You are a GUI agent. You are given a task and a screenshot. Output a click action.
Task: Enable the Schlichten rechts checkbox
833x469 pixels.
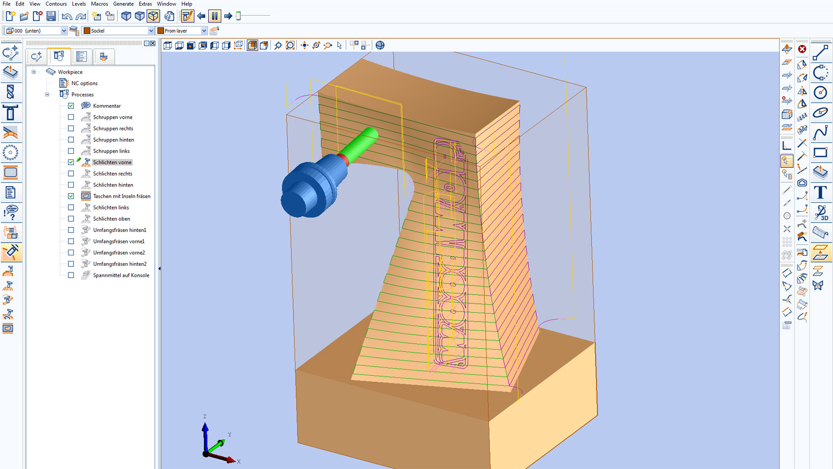click(71, 174)
